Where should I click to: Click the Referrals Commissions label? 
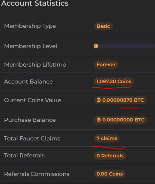click(x=37, y=174)
